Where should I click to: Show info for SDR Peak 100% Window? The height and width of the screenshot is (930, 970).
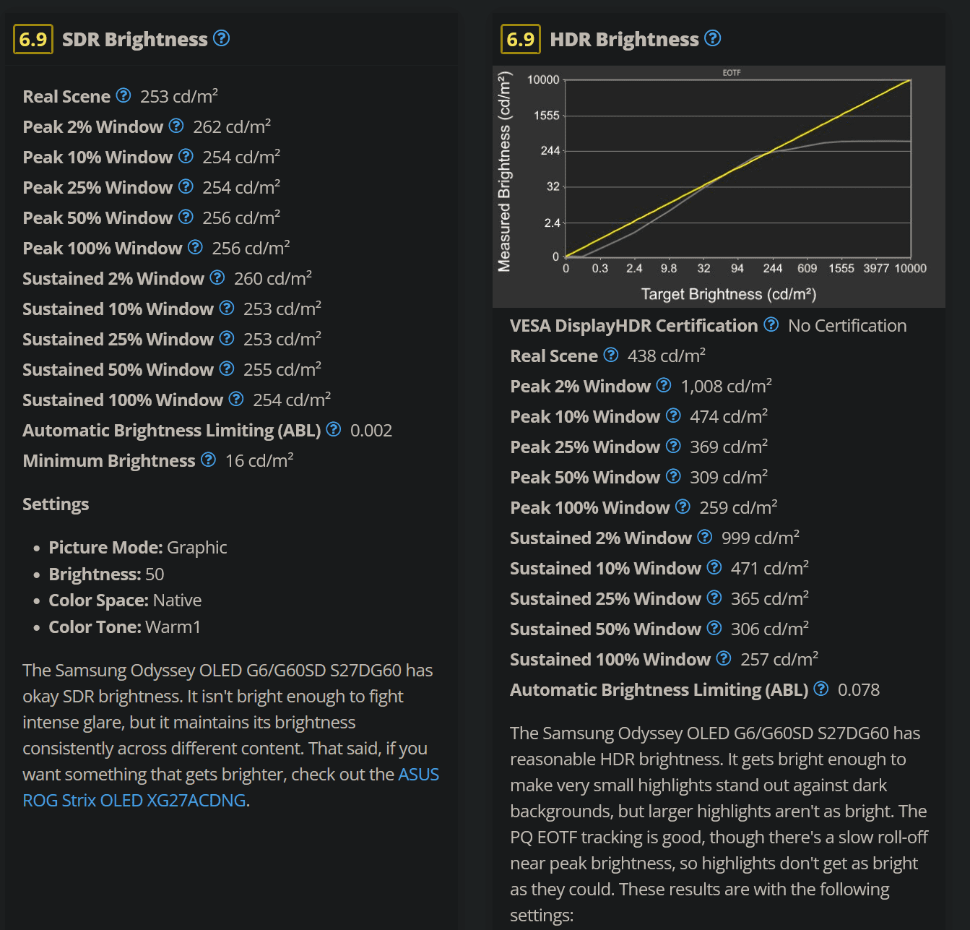tap(195, 247)
